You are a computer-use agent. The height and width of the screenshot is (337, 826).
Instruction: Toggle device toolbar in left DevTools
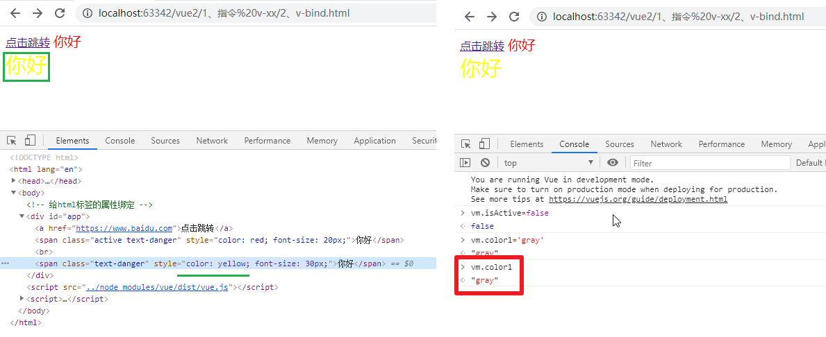point(30,140)
